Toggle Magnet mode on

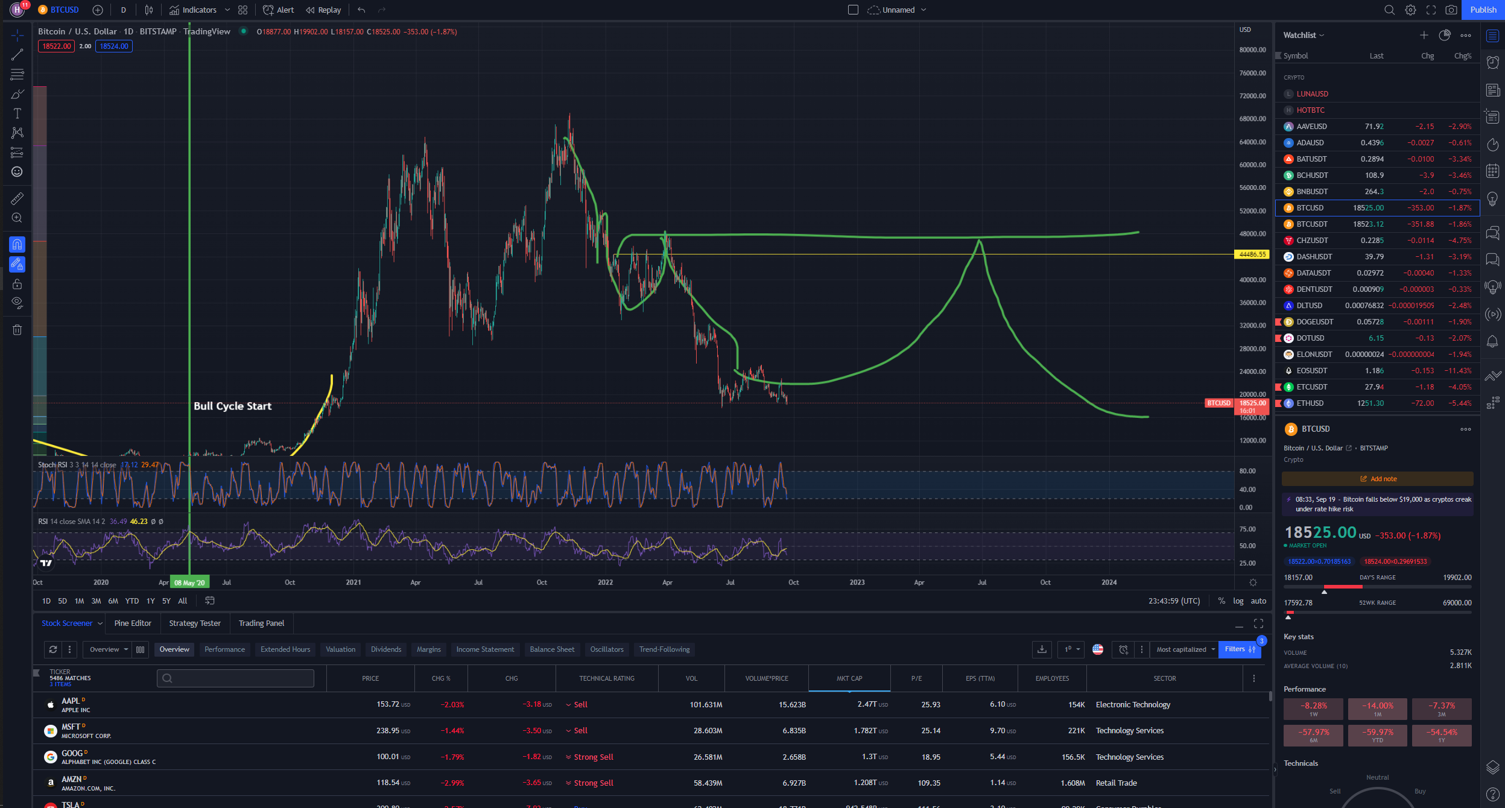pyautogui.click(x=17, y=244)
